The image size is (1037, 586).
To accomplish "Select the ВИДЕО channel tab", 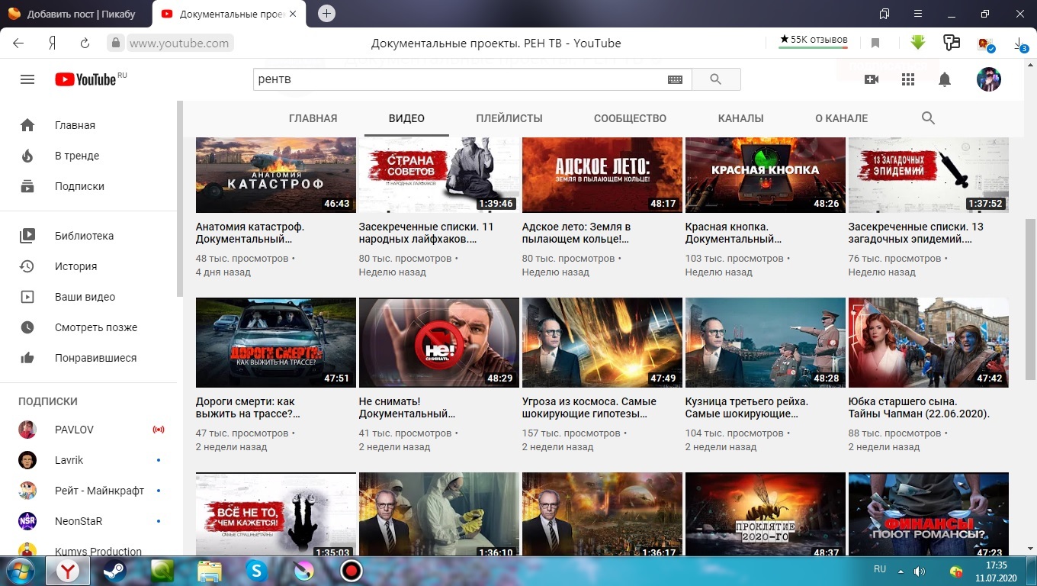I will tap(406, 118).
